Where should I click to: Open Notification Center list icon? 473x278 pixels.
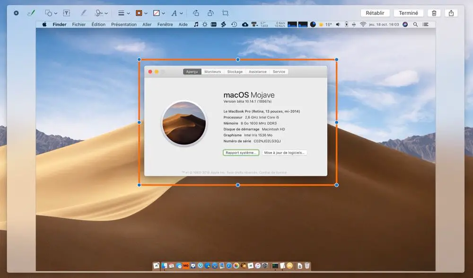point(425,25)
